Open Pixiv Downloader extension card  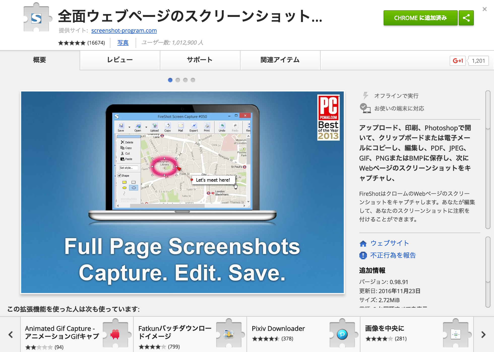point(304,335)
